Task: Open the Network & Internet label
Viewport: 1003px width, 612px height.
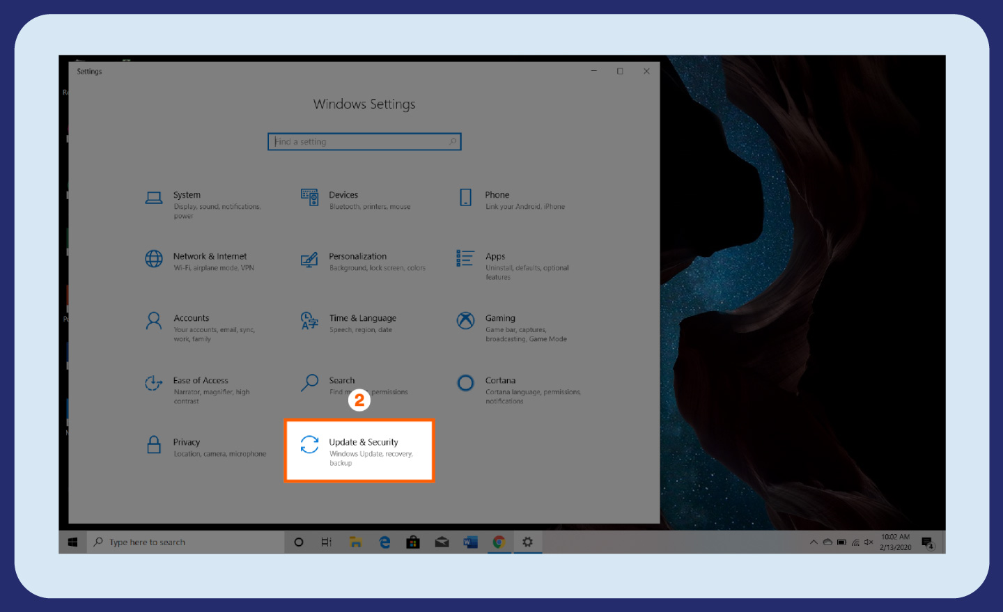Action: click(x=210, y=256)
